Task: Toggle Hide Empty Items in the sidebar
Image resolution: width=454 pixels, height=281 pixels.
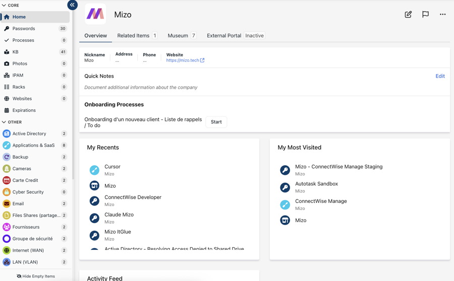Action: coord(36,276)
